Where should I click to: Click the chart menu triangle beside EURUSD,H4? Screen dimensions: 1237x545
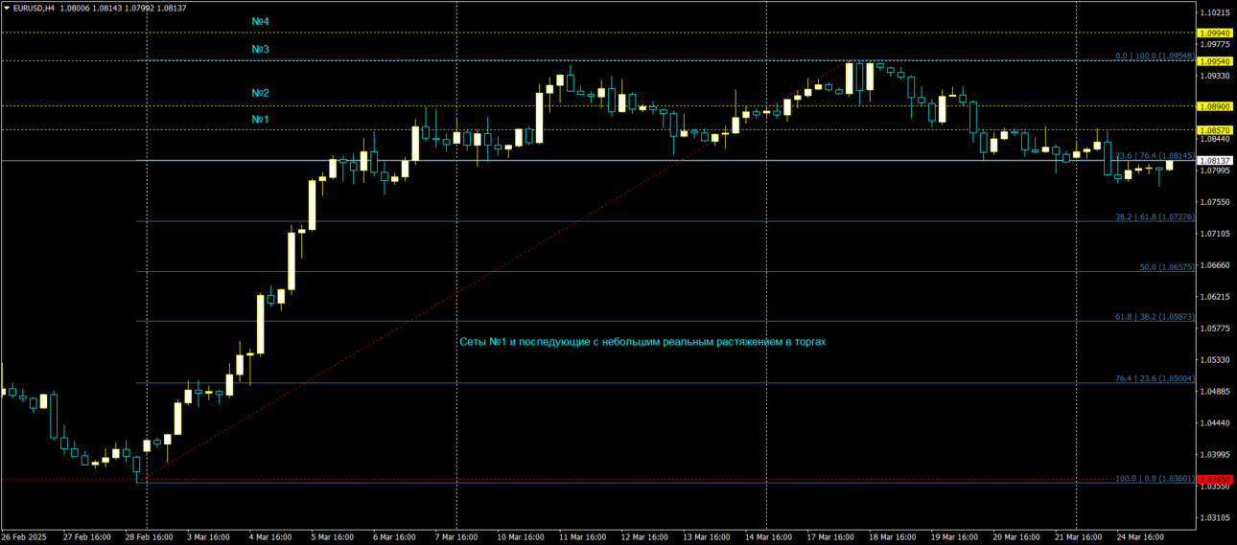tap(6, 8)
